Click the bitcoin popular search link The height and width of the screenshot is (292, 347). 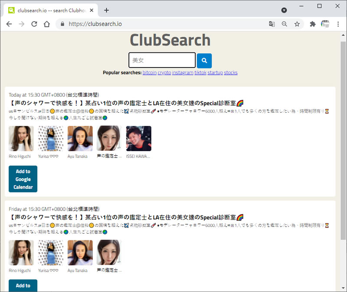(x=149, y=73)
